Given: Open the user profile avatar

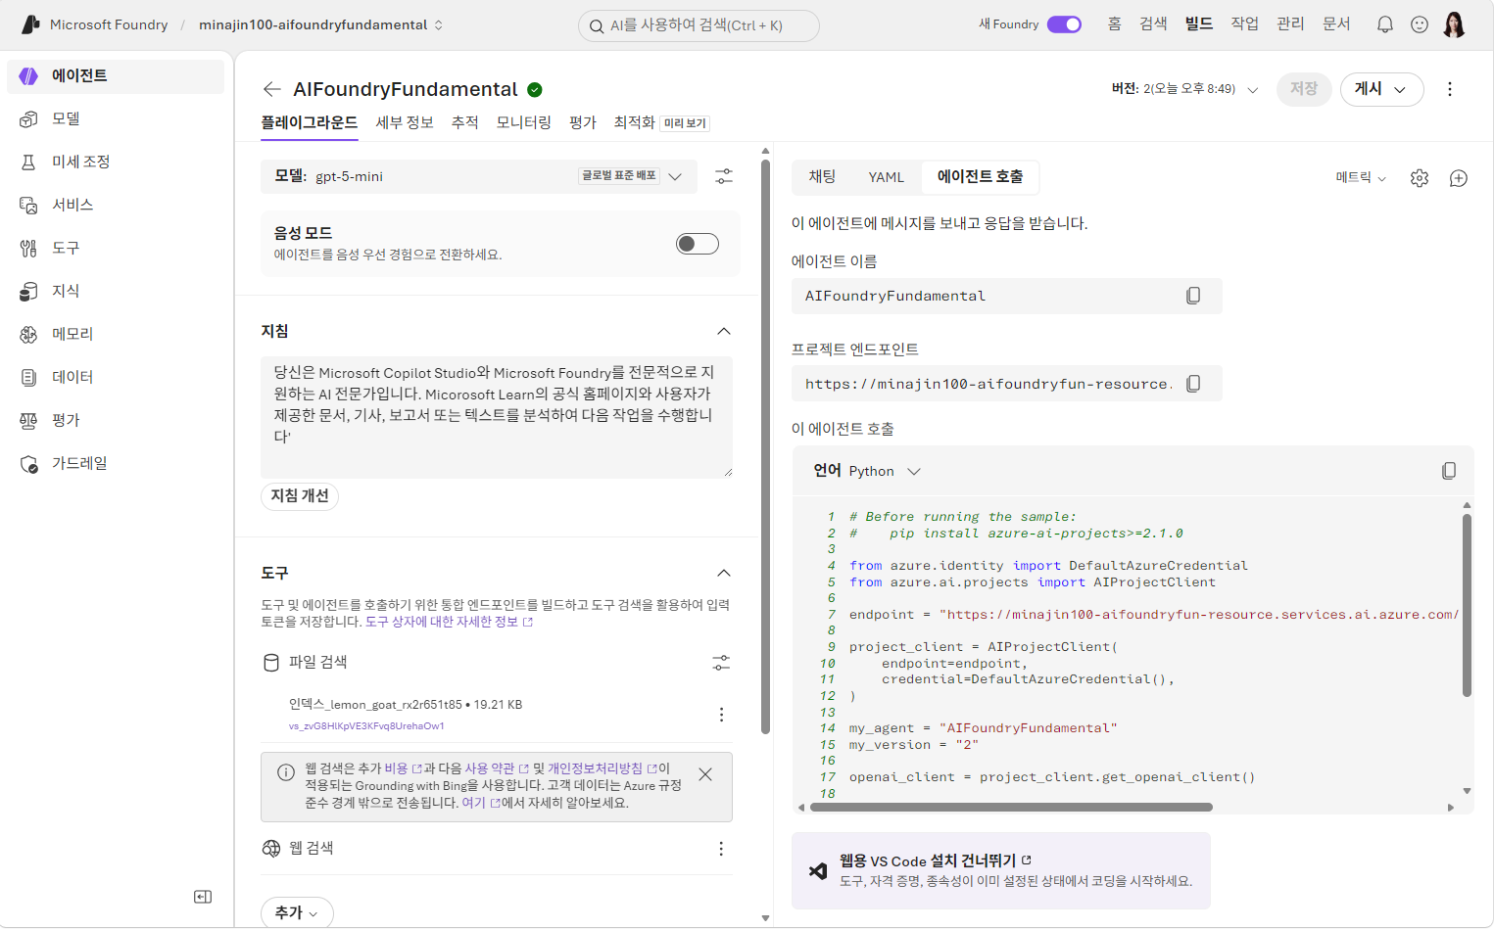Looking at the screenshot, I should 1454,24.
